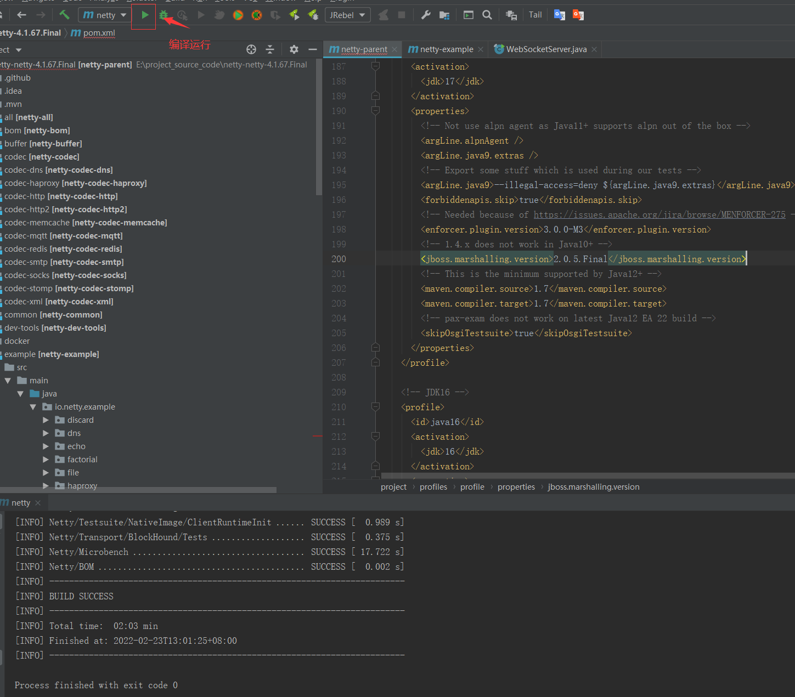Expand the dns package
795x697 pixels.
[x=46, y=433]
